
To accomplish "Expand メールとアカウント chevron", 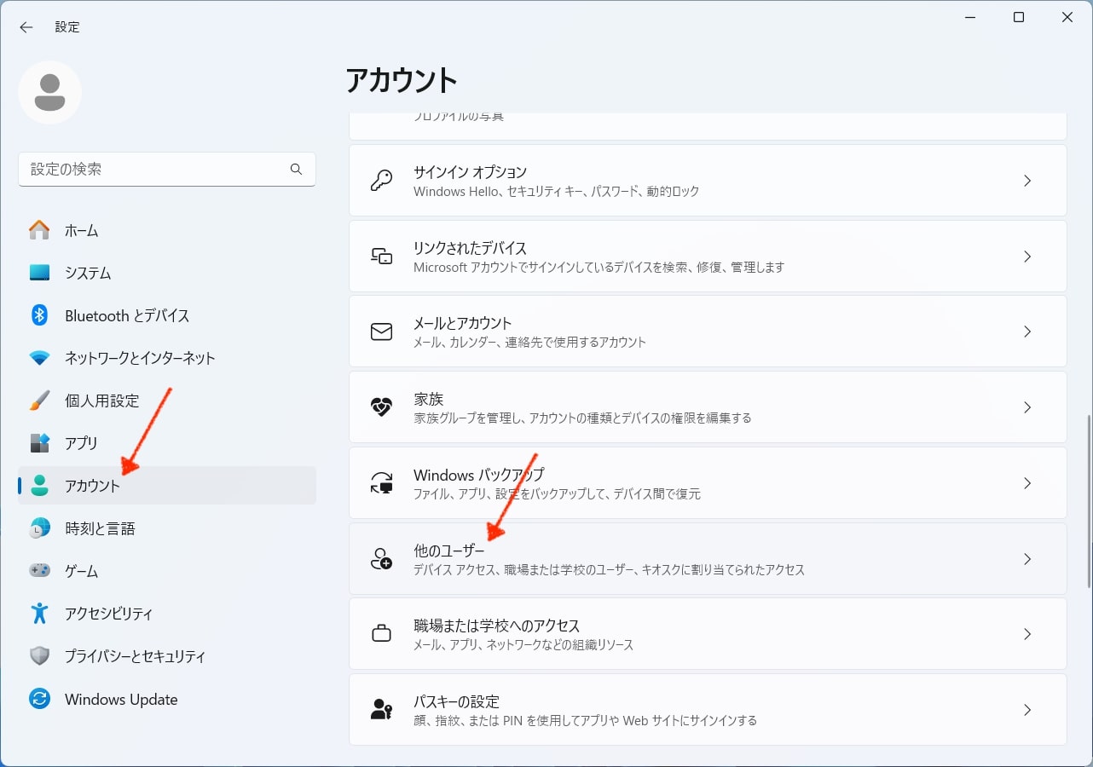I will pos(1027,332).
